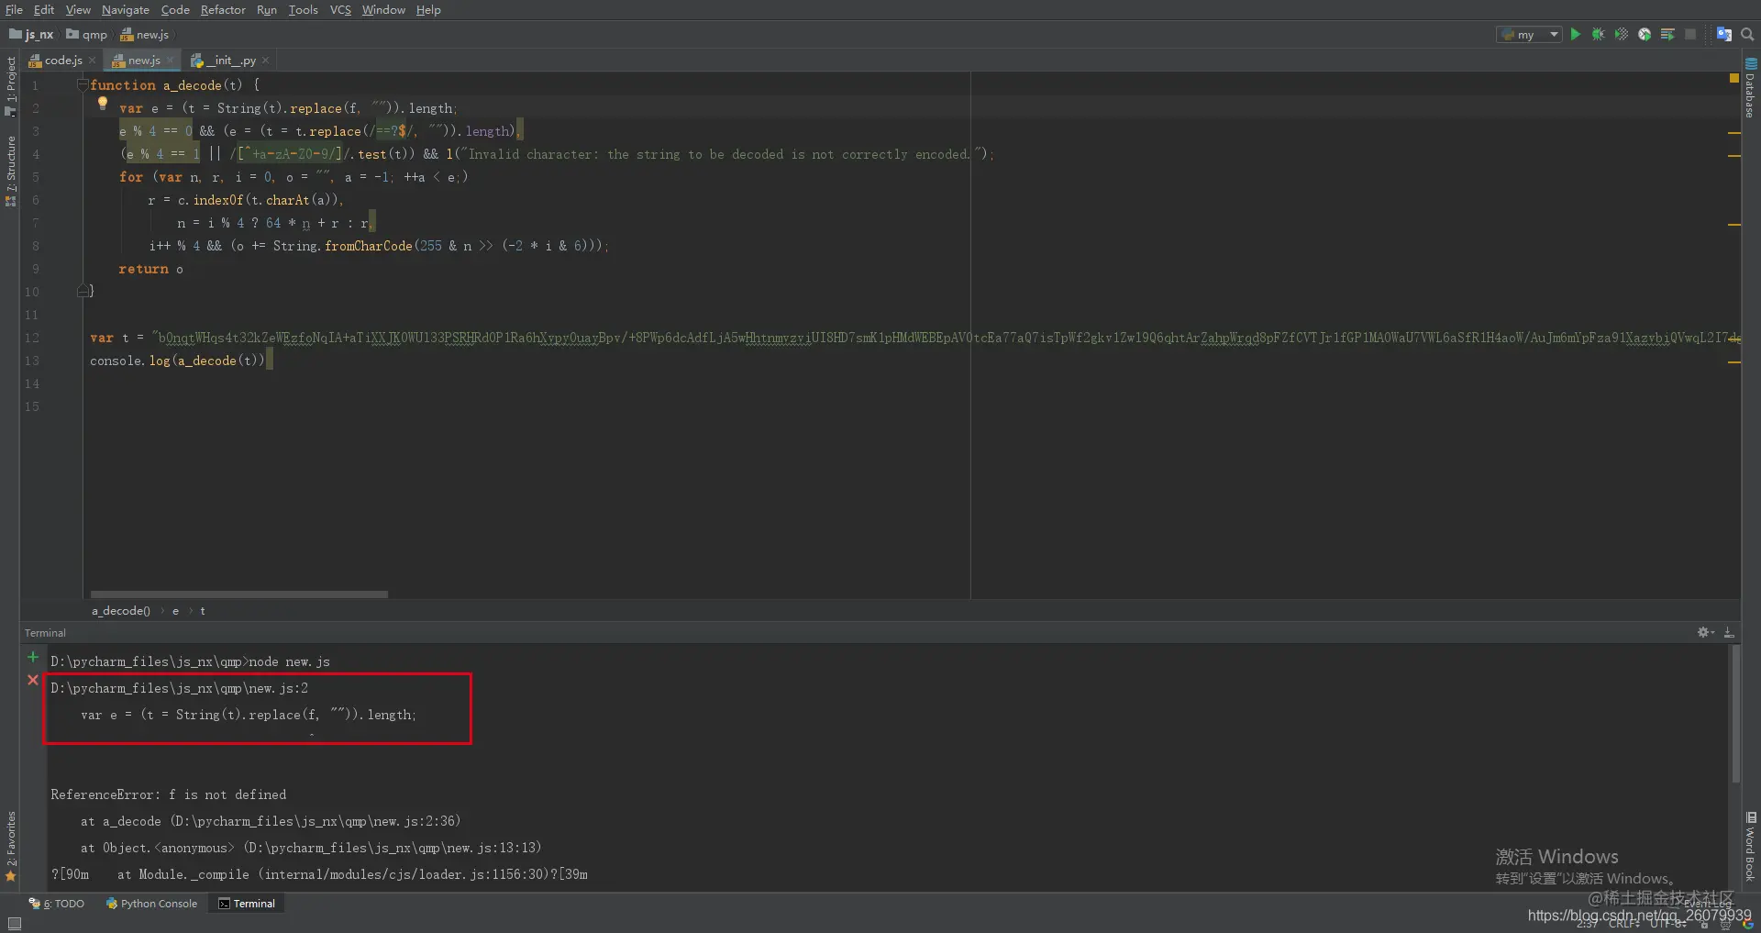The image size is (1761, 933).
Task: Open the Python Console tool button
Action: [x=152, y=903]
